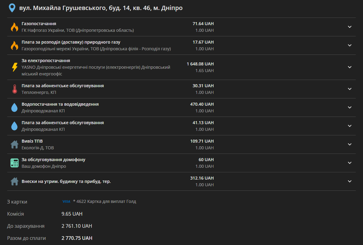The height and width of the screenshot is (245, 363).
Task: Click the house icon for Вивіз ТПВ
Action: (x=15, y=144)
